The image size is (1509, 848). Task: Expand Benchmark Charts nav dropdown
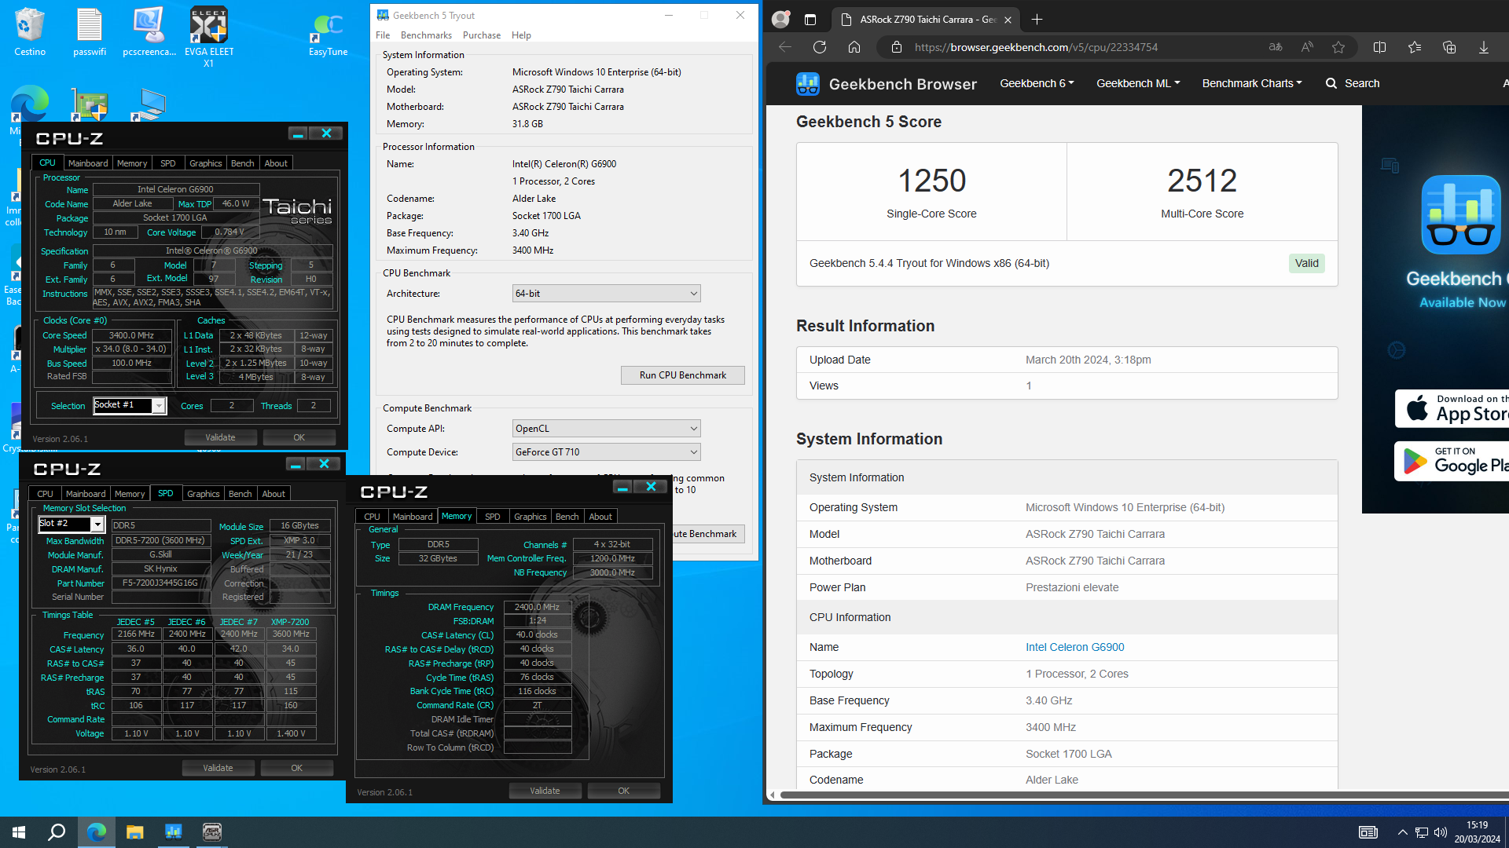pos(1252,83)
